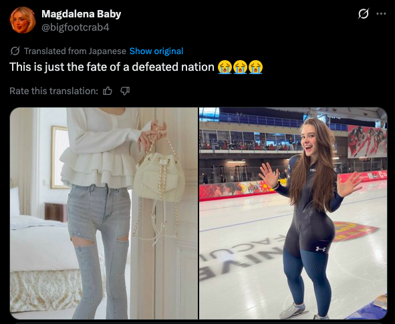Click the Translated from Japanese label

[x=75, y=51]
